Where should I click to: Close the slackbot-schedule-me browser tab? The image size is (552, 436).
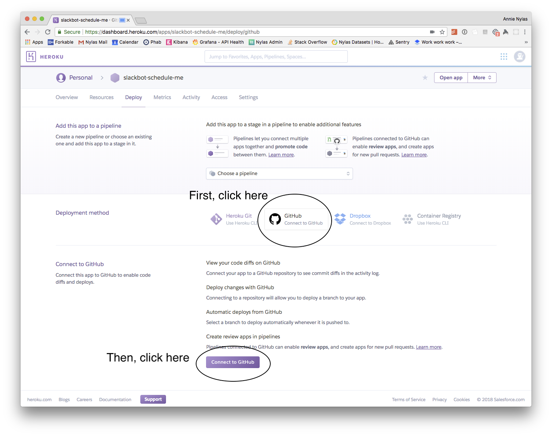click(x=128, y=20)
